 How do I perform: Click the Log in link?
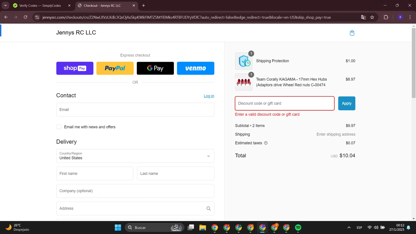coord(209,96)
